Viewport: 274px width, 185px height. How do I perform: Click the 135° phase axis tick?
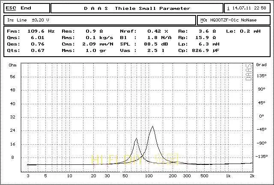262,76
